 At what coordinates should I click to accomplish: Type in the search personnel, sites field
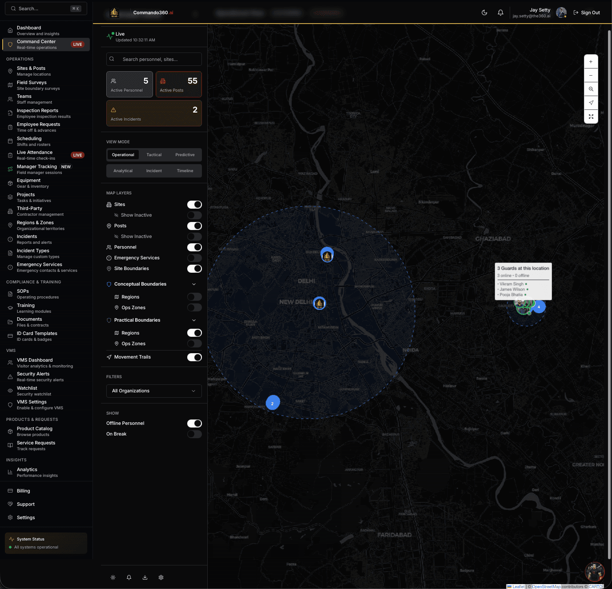pyautogui.click(x=153, y=59)
